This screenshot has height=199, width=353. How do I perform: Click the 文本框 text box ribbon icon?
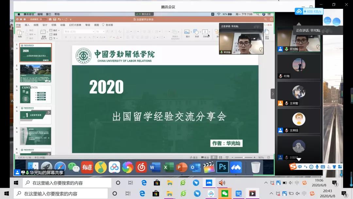[x=205, y=32]
